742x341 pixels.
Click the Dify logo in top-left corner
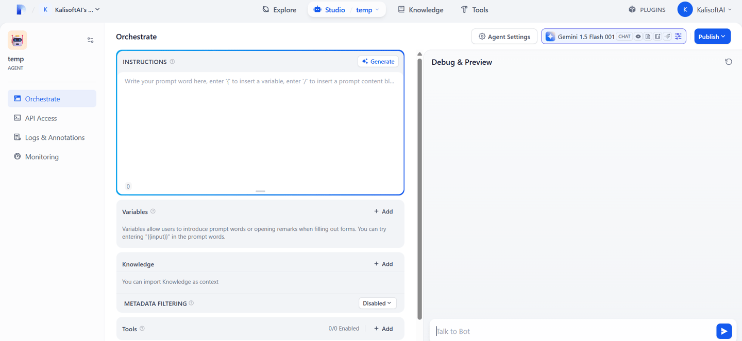coord(21,9)
